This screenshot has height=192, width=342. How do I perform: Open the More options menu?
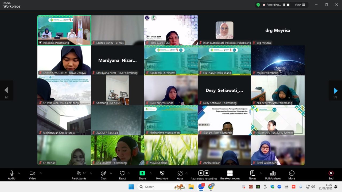click(x=292, y=175)
